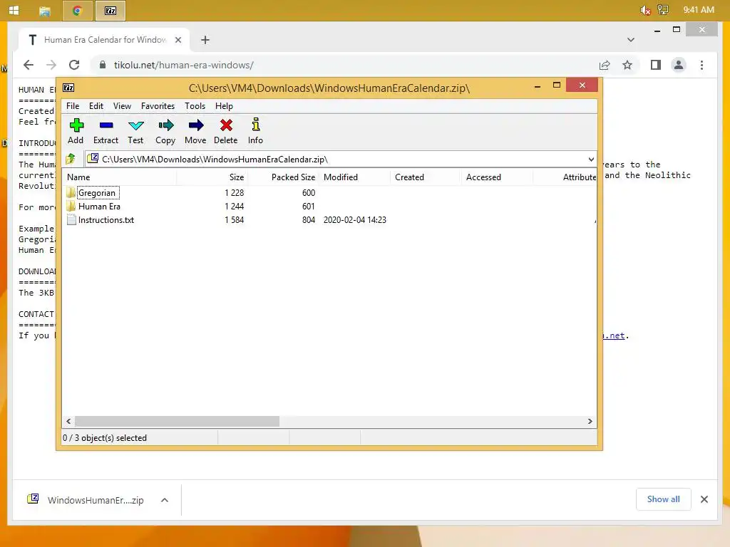Viewport: 730px width, 547px height.
Task: Open the Favorites menu
Action: [158, 106]
